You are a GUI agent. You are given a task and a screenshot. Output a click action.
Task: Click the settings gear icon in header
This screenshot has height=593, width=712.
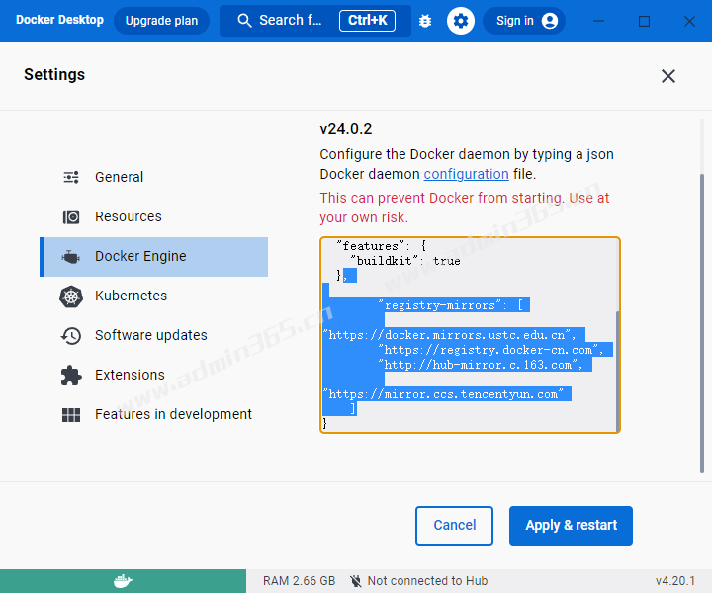[x=461, y=21]
